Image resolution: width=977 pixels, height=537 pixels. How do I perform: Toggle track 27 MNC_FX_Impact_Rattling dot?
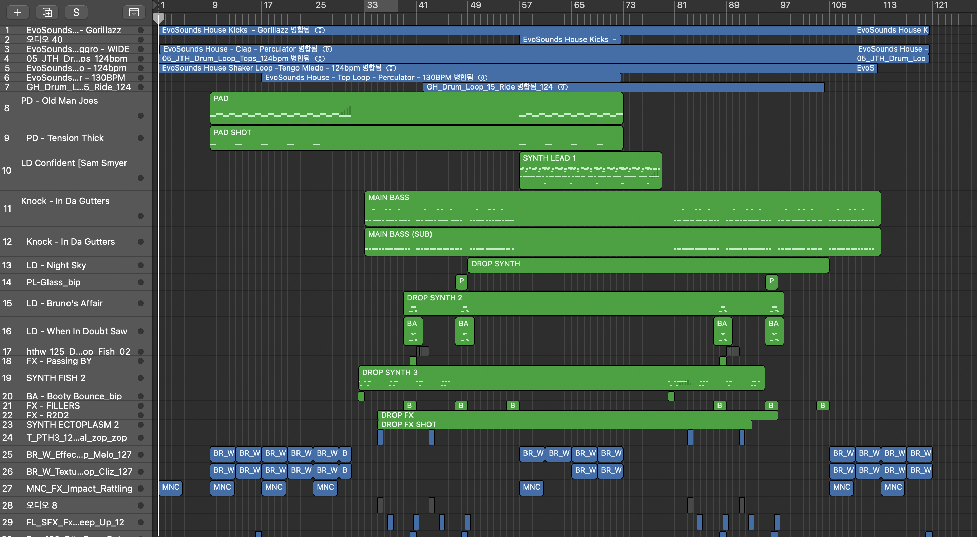(141, 489)
